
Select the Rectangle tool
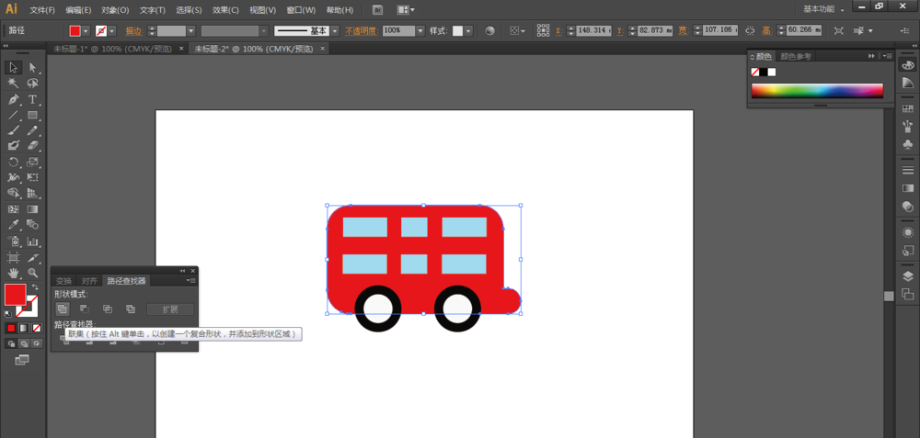pos(32,115)
